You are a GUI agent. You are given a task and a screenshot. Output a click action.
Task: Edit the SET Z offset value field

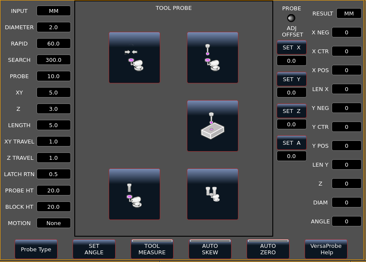[x=292, y=124]
